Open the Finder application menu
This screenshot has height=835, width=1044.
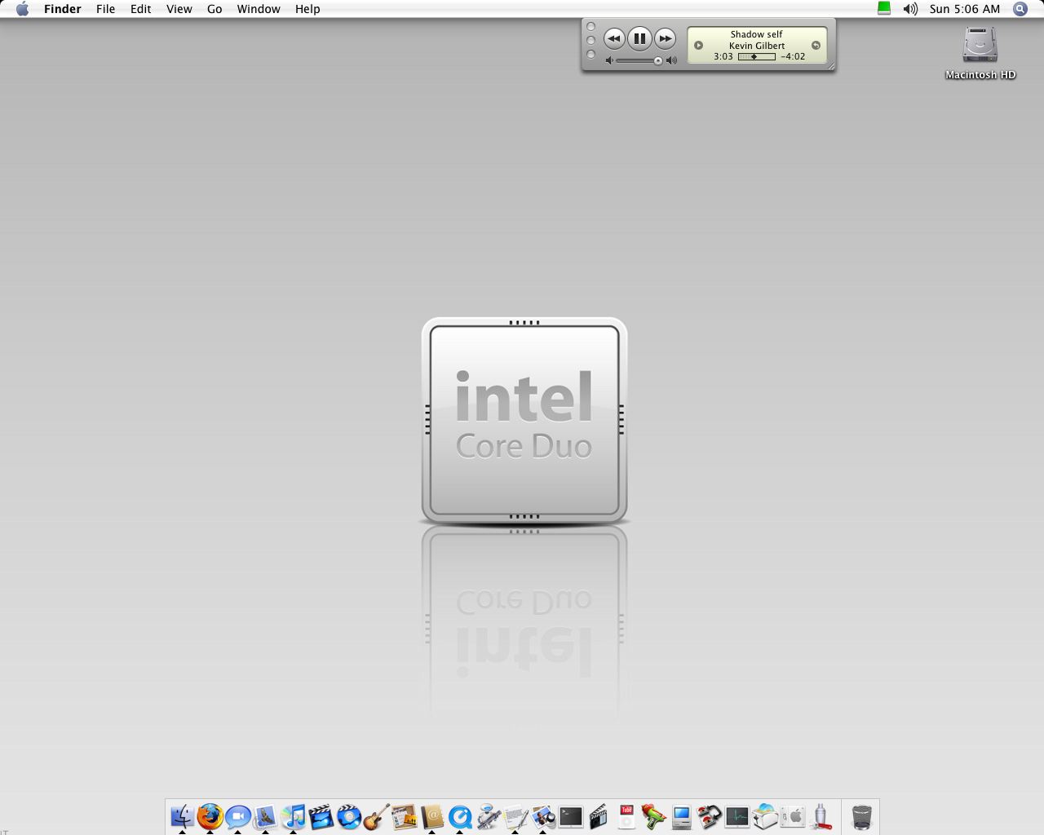pyautogui.click(x=62, y=9)
